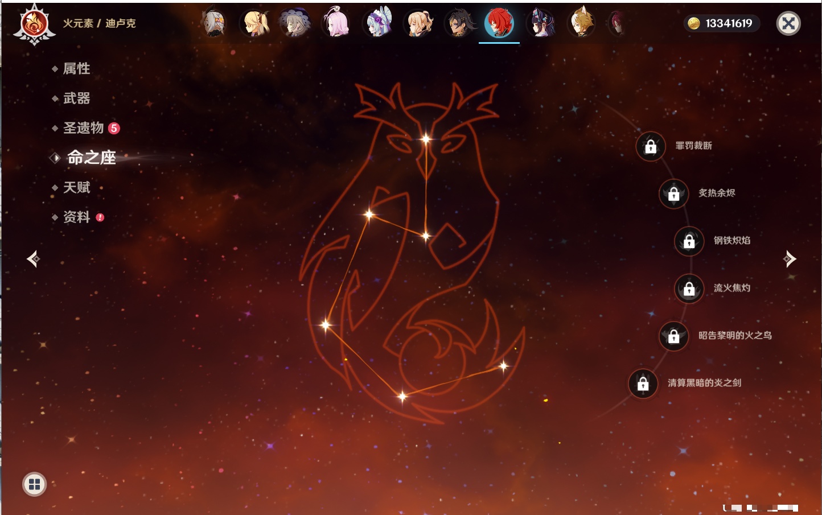
Task: Select the light-blue-haired avatar with frilled headdress
Action: pos(377,23)
